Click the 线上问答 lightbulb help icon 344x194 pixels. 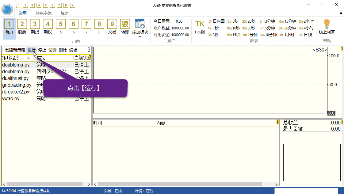pos(327,27)
